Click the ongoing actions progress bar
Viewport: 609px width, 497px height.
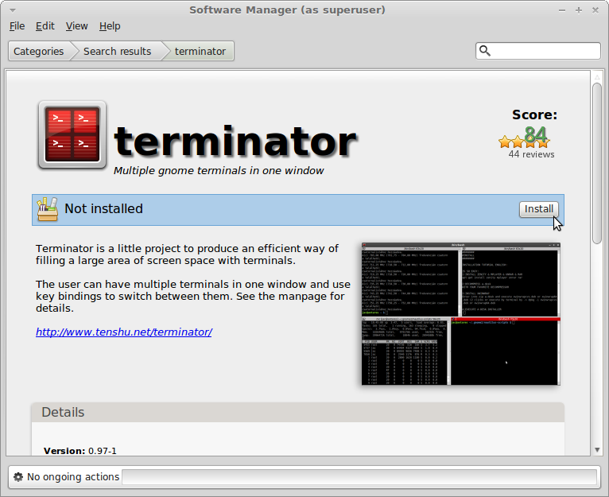[359, 477]
